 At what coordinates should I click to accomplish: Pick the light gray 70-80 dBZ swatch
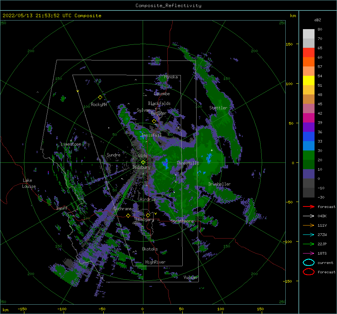coord(309,34)
